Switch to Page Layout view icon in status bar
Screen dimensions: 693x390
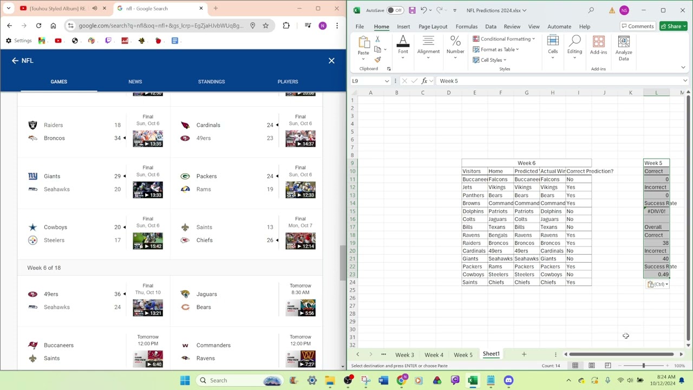591,366
